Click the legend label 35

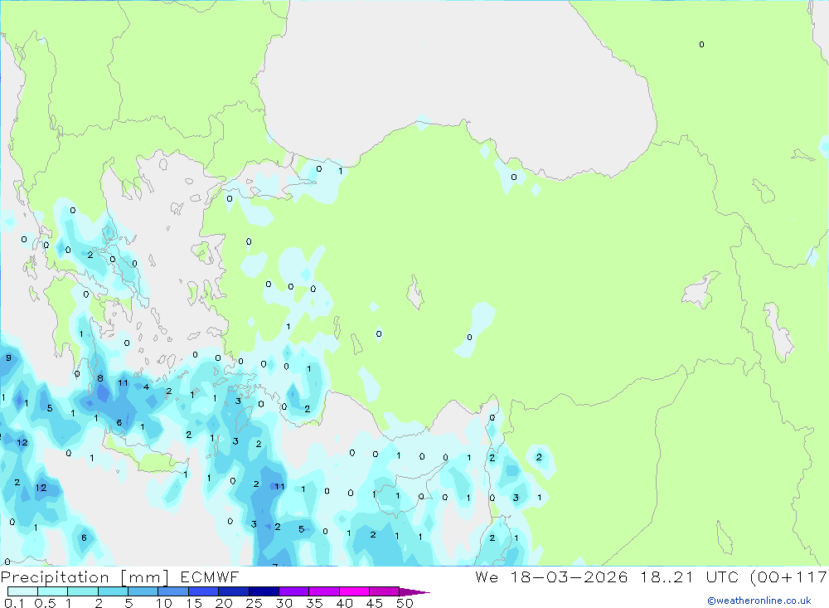tap(314, 603)
